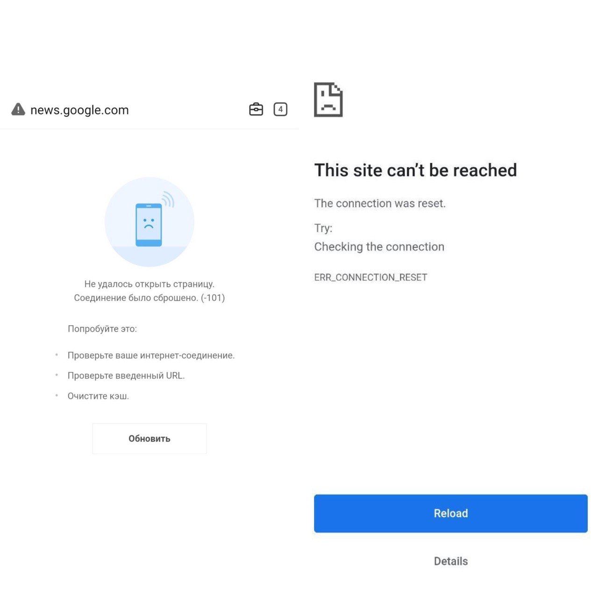Tap the 'Попробуйте это:' label
The width and height of the screenshot is (598, 598).
[102, 329]
